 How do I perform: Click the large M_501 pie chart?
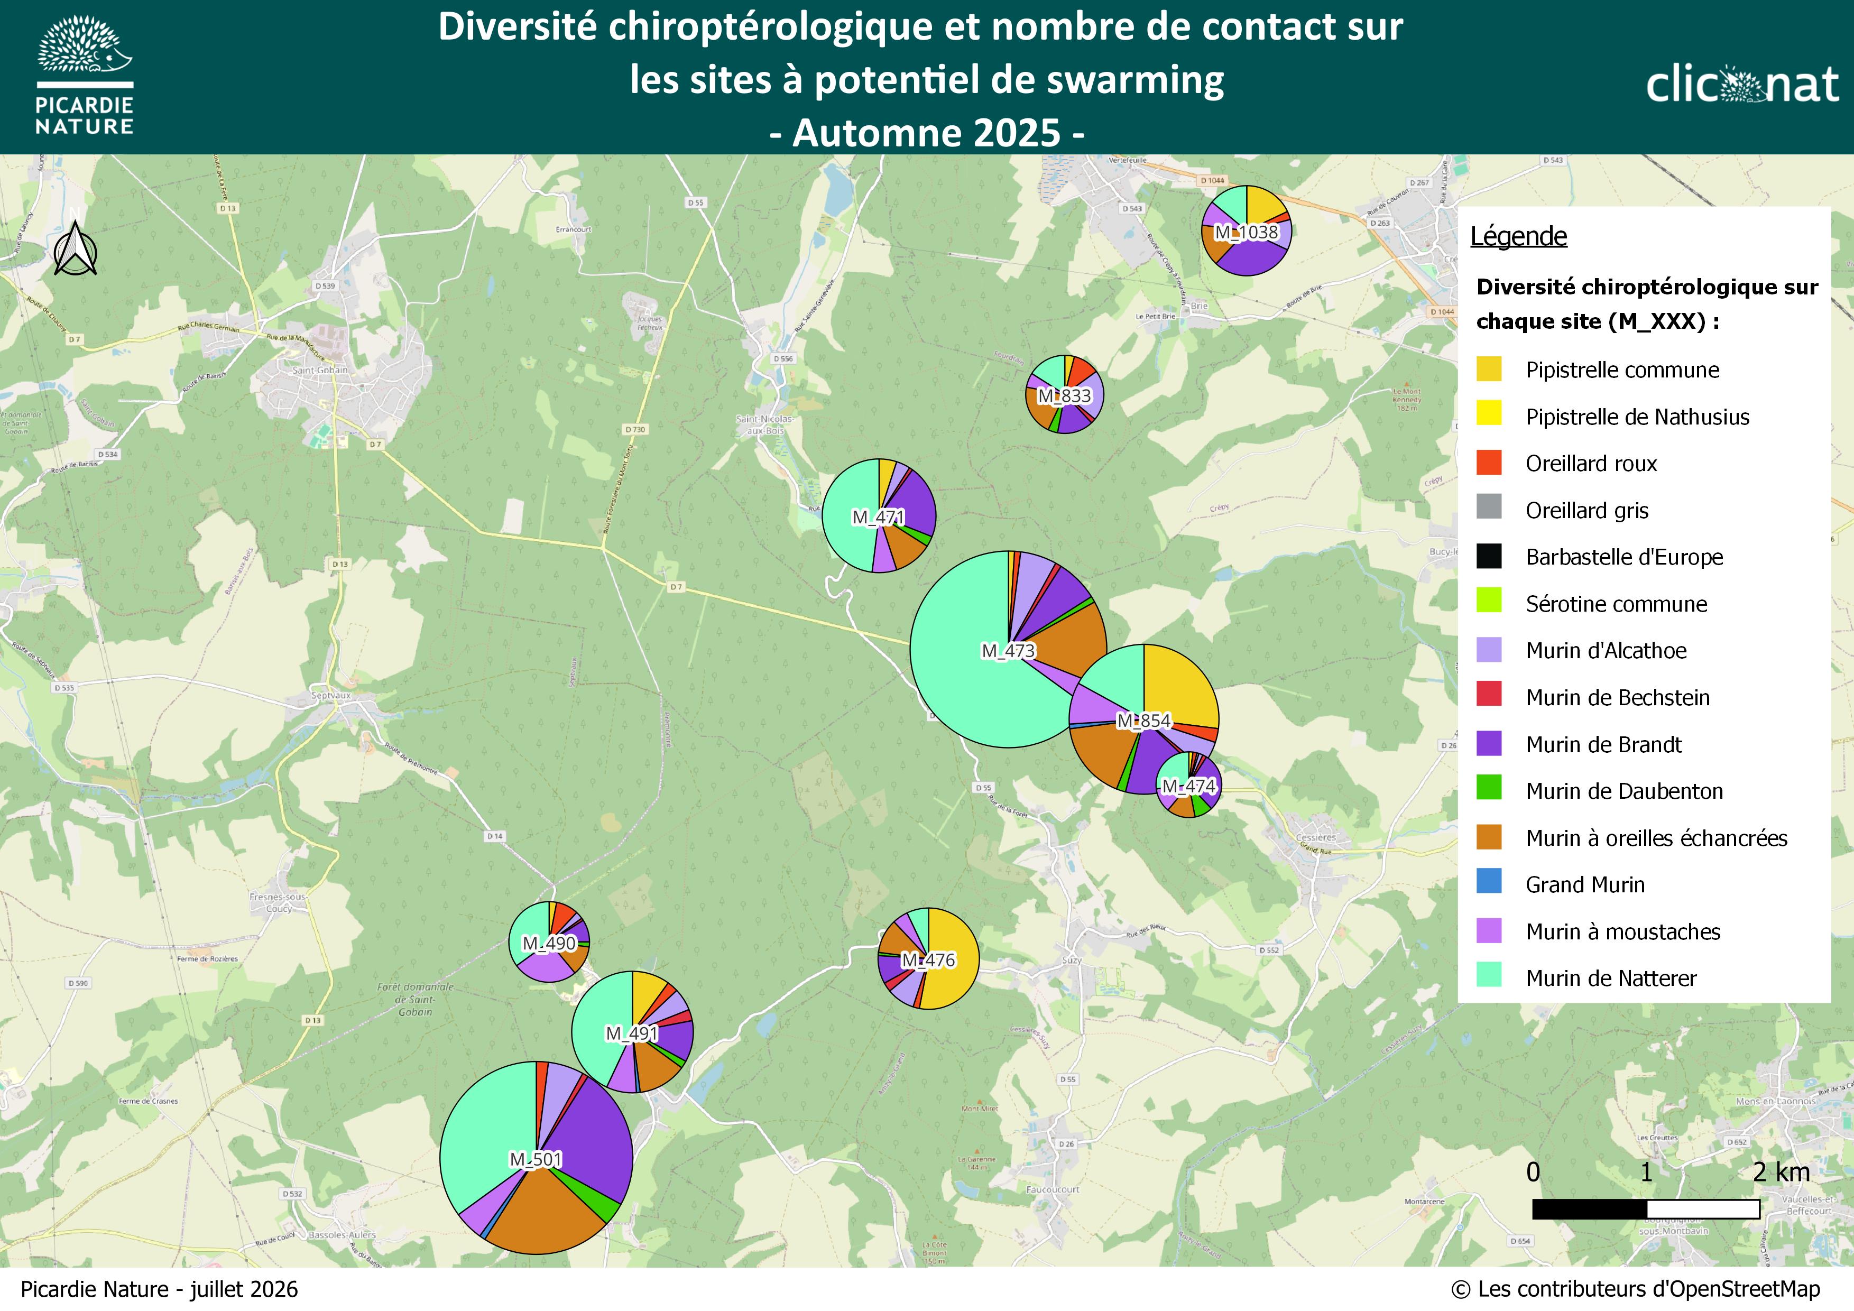pos(536,1158)
